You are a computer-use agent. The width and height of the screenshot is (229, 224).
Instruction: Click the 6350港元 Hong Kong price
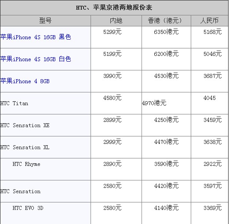[166, 32]
